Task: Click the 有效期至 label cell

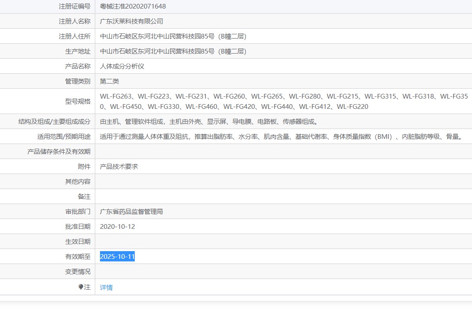Action: pos(78,257)
